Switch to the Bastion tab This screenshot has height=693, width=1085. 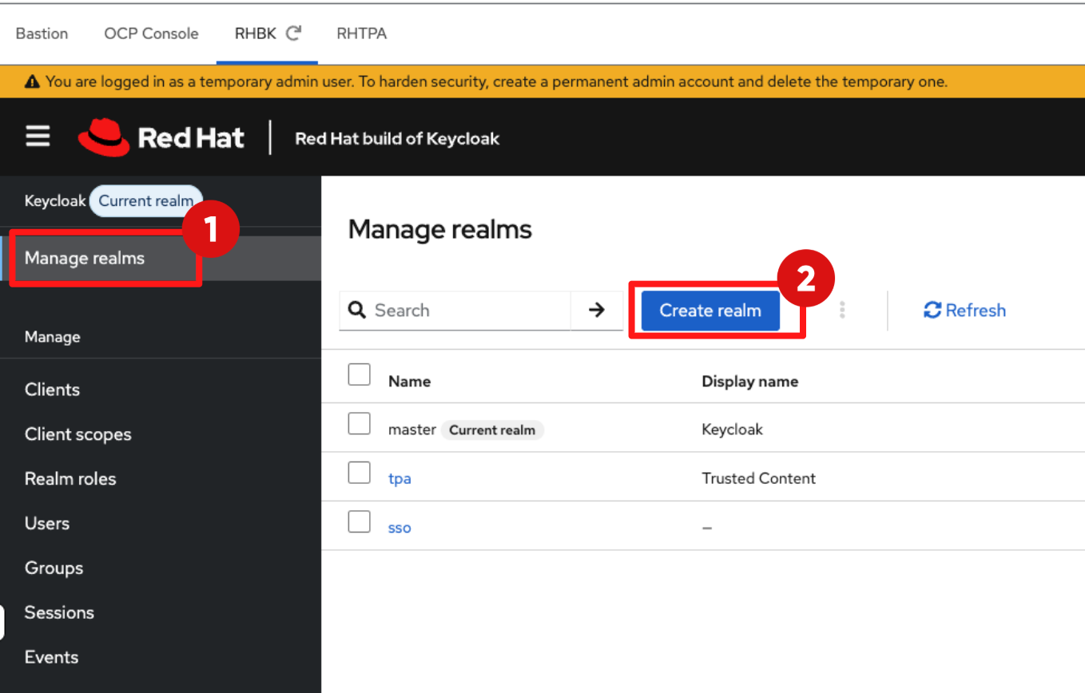[42, 34]
